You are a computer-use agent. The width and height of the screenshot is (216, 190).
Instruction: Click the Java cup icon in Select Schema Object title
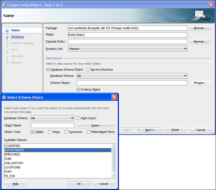(4, 97)
